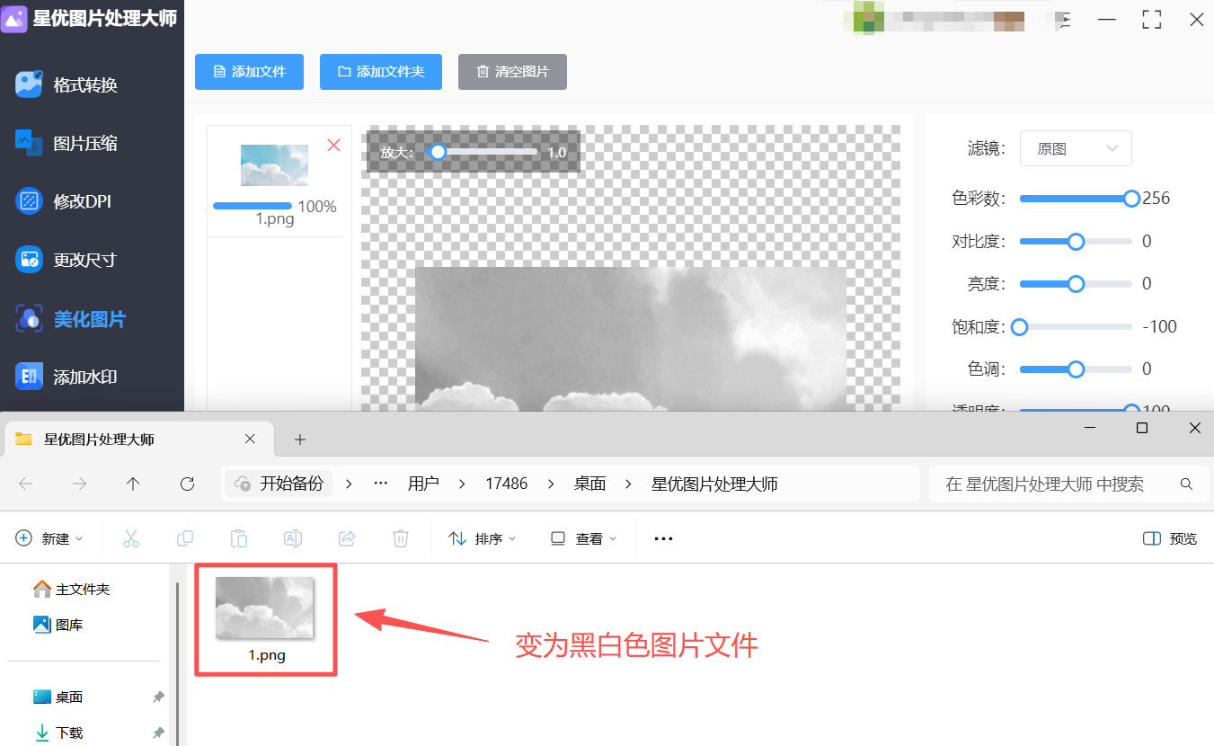Click the copy icon in Explorer toolbar
Viewport: 1214px width, 746px height.
coord(185,537)
